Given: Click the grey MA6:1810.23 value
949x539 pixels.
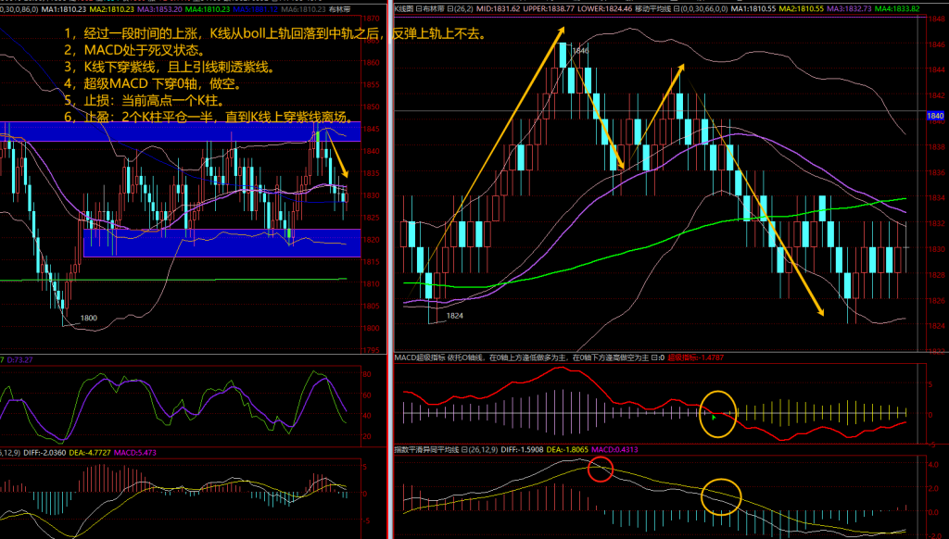Looking at the screenshot, I should (x=303, y=9).
